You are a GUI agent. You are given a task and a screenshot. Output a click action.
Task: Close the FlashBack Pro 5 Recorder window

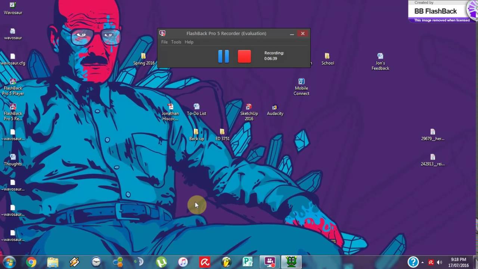[x=303, y=34]
